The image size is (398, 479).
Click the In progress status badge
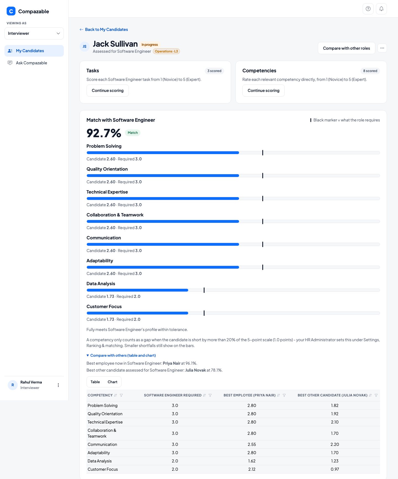150,45
